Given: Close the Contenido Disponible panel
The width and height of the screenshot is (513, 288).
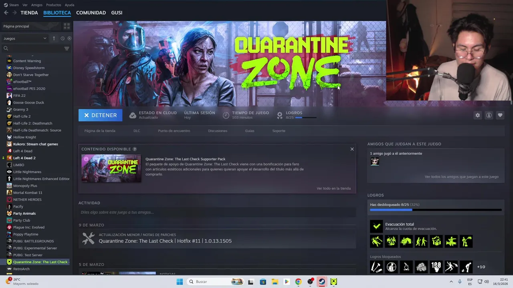Looking at the screenshot, I should tap(352, 149).
